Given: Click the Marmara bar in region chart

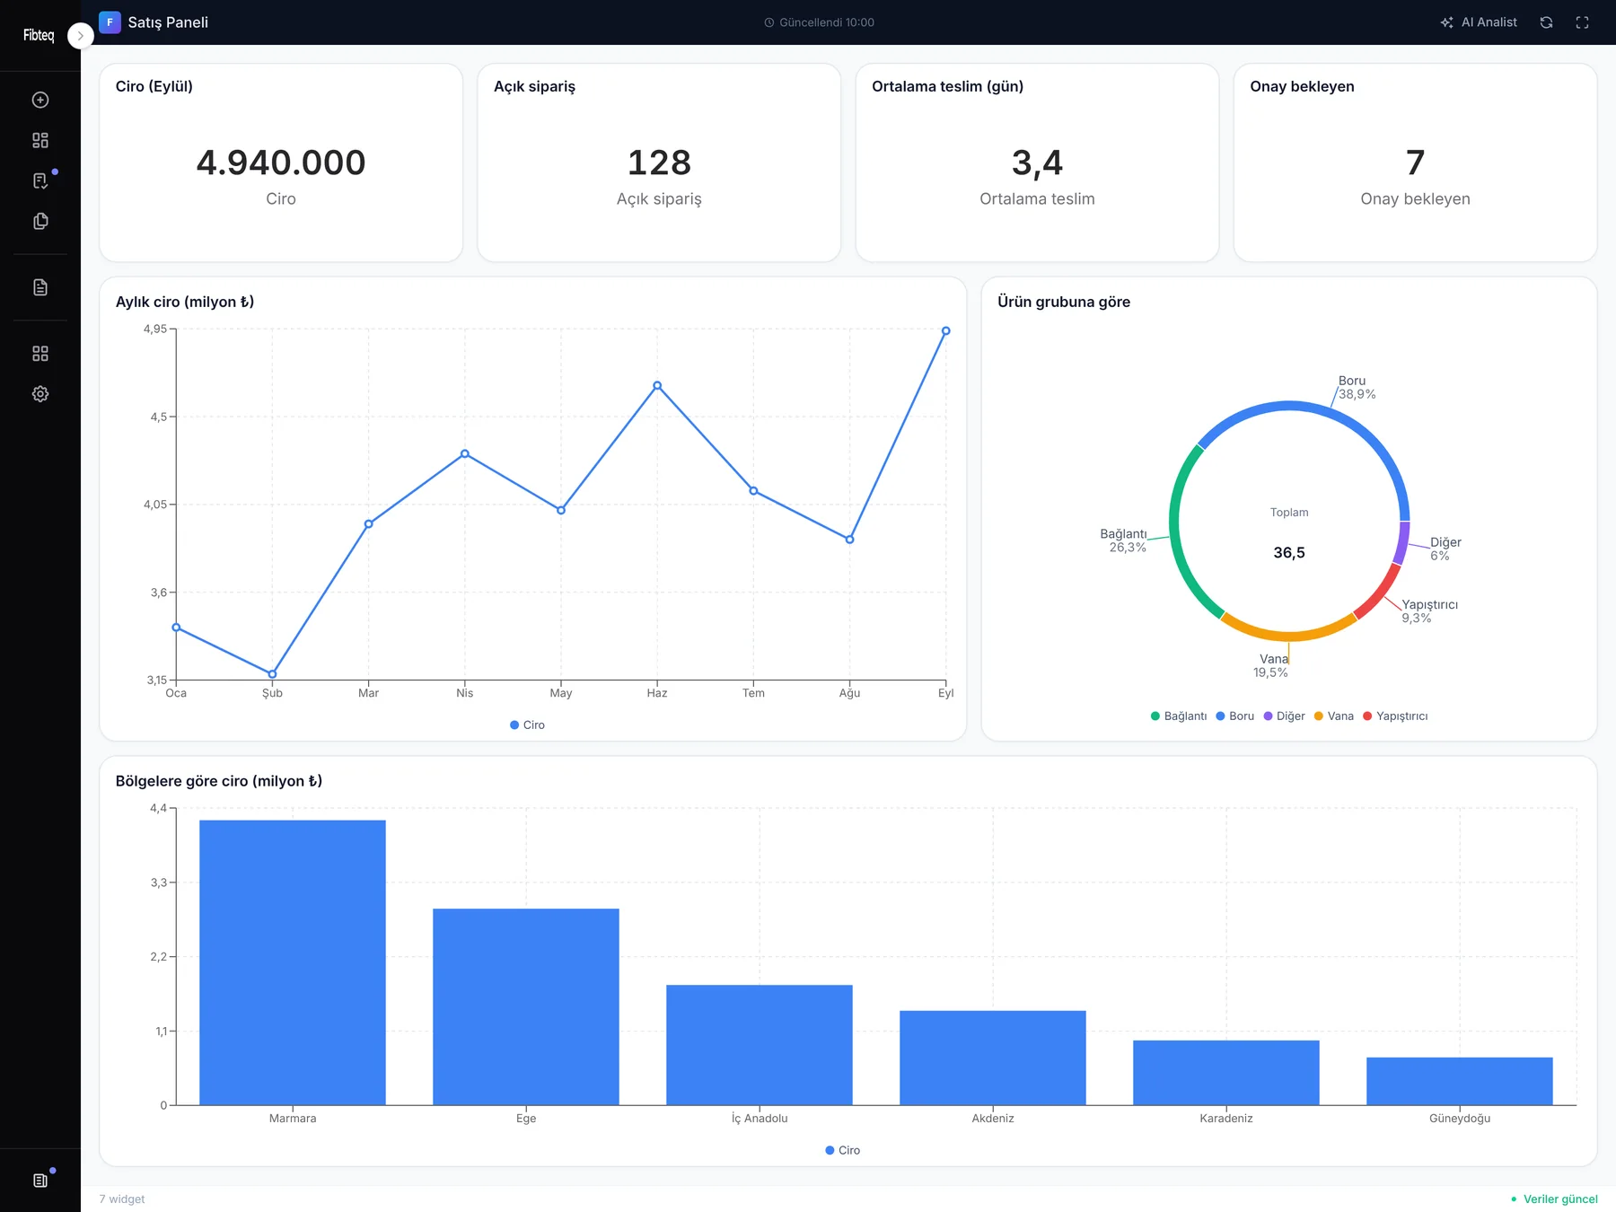Looking at the screenshot, I should tap(293, 962).
